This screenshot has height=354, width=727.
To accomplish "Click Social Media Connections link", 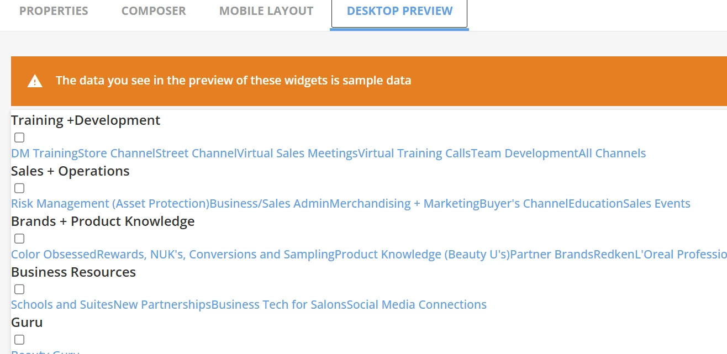I will pyautogui.click(x=417, y=304).
